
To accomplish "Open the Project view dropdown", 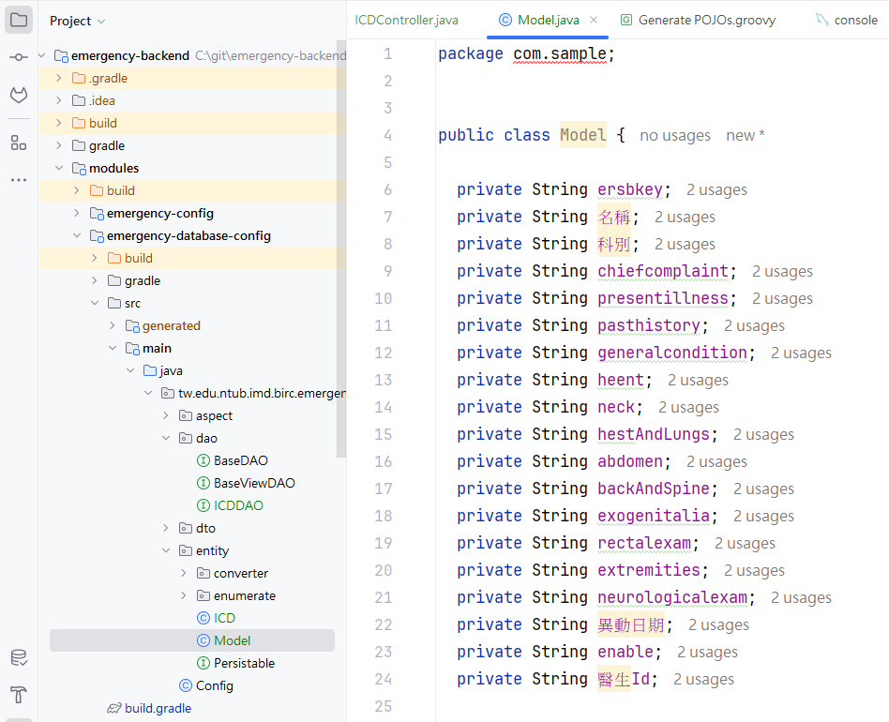I will 78,21.
